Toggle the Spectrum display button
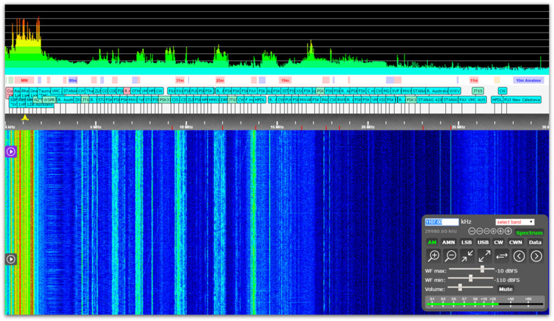554x321 pixels. [529, 232]
